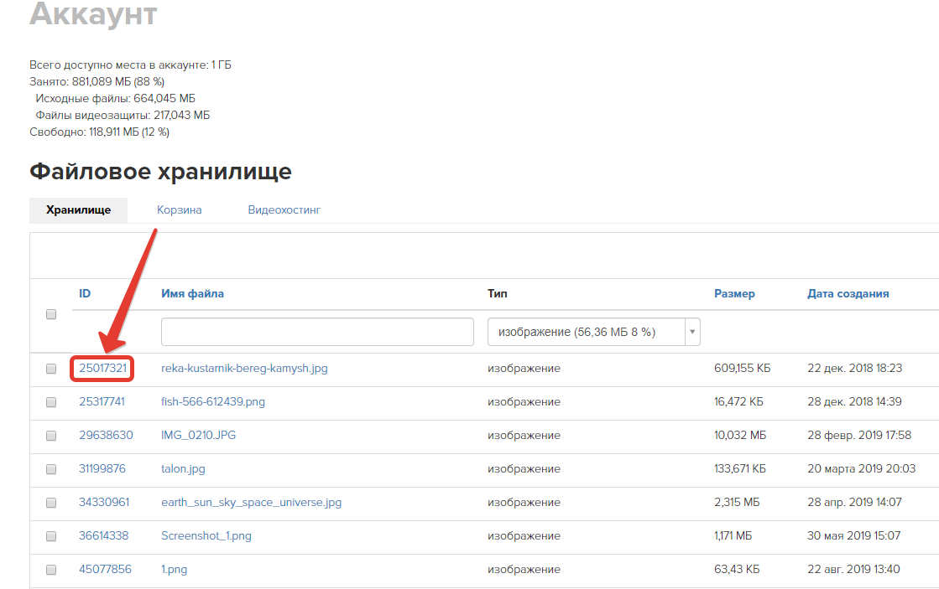The height and width of the screenshot is (589, 939).
Task: Sort by Дата создания column header
Action: point(848,293)
